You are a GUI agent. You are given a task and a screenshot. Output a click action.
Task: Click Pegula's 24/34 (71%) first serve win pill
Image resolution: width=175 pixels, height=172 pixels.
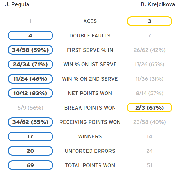coord(30,64)
